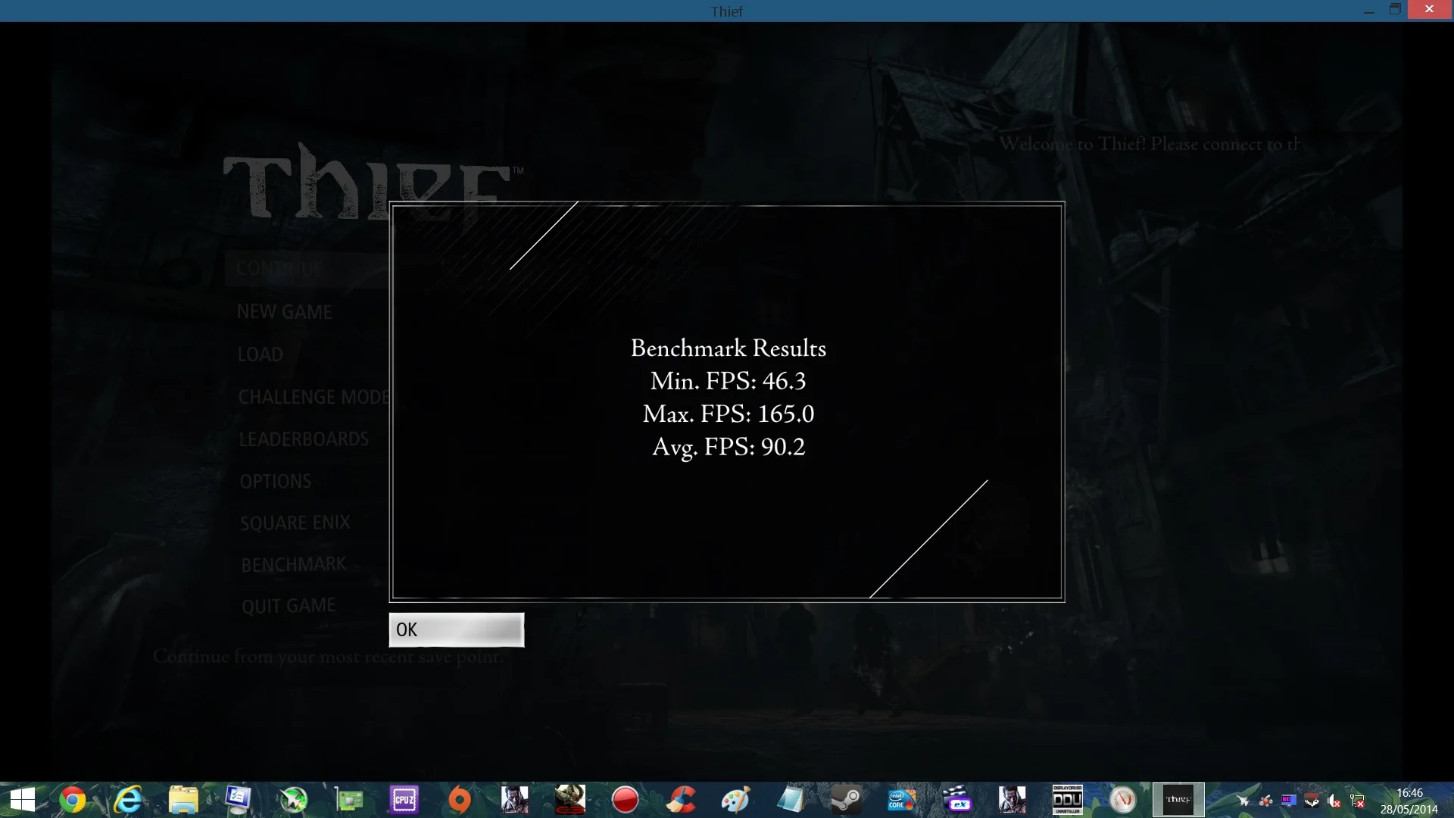
Task: Select QUIT GAME in the Thief menu
Action: coord(289,606)
